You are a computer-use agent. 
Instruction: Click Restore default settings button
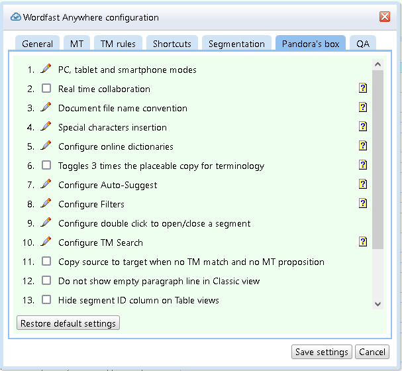(68, 323)
